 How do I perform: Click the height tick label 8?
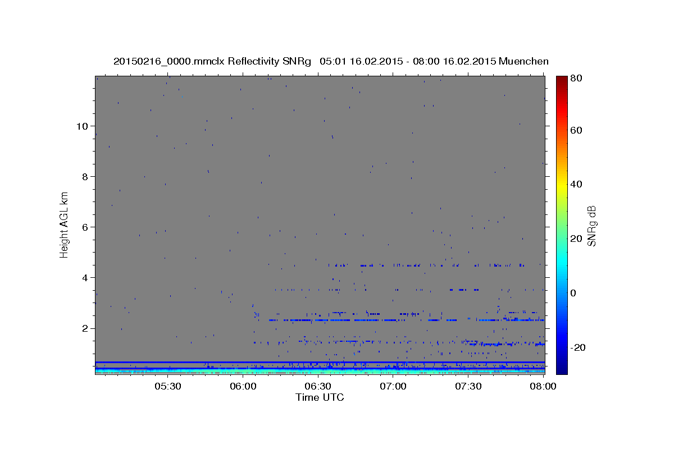pyautogui.click(x=84, y=176)
